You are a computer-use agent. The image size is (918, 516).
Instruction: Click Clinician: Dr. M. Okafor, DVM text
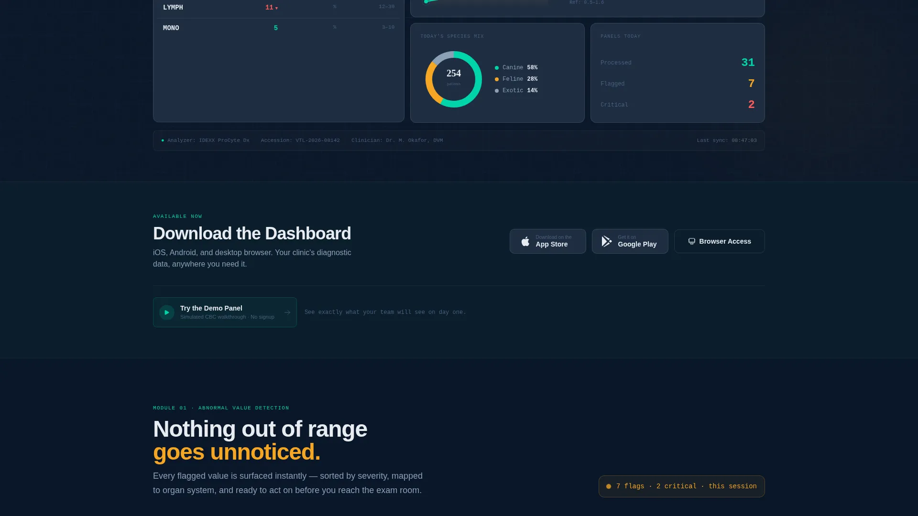(397, 140)
